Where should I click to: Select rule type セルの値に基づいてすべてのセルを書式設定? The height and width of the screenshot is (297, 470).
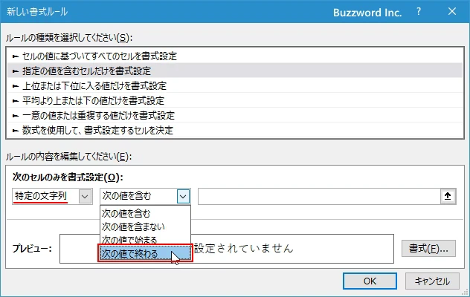pos(235,56)
